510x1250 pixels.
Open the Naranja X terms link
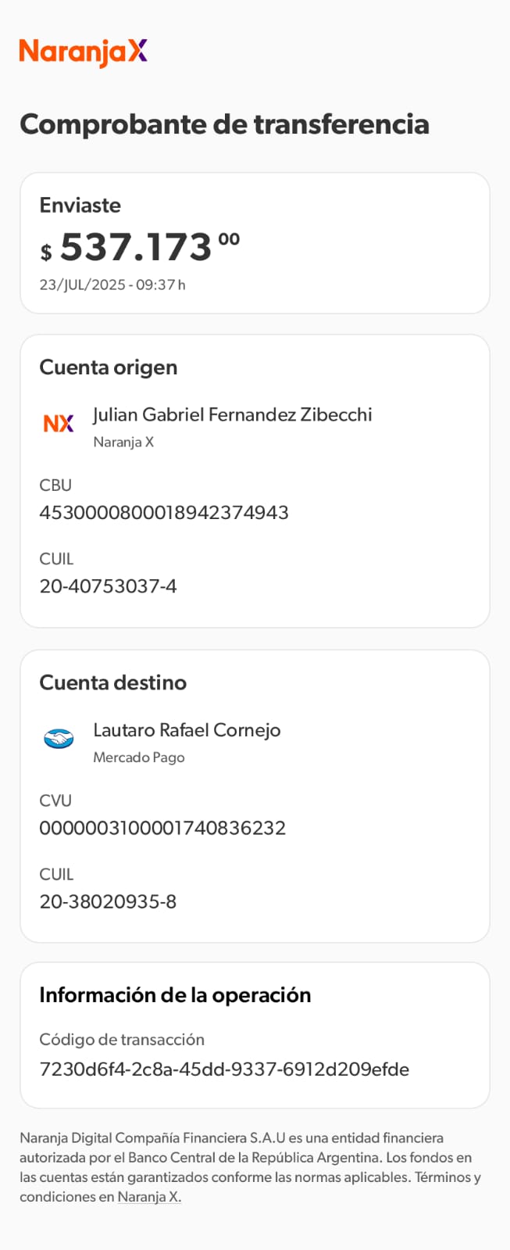pos(149,1197)
